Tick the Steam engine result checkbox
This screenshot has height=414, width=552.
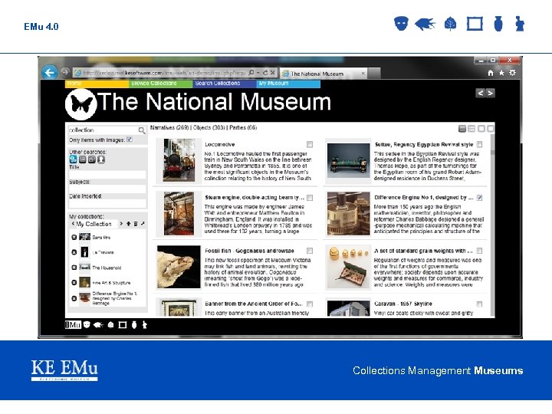point(310,198)
